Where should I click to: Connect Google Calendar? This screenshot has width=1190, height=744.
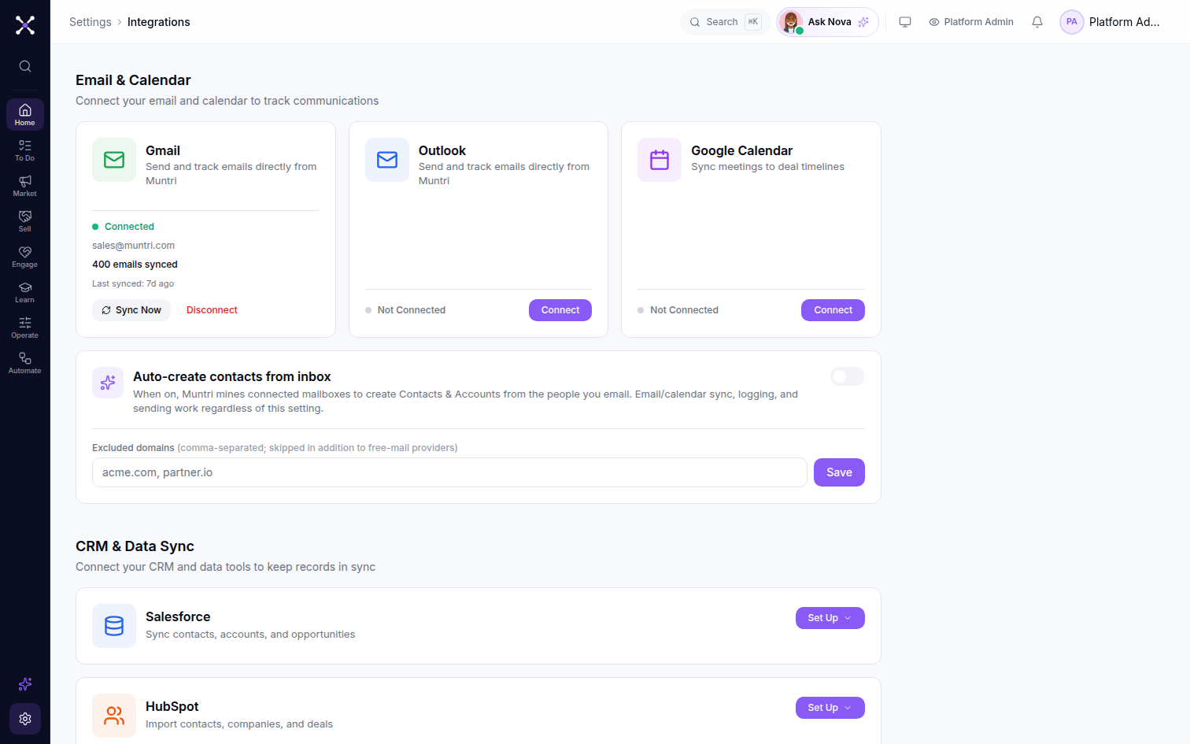point(833,310)
